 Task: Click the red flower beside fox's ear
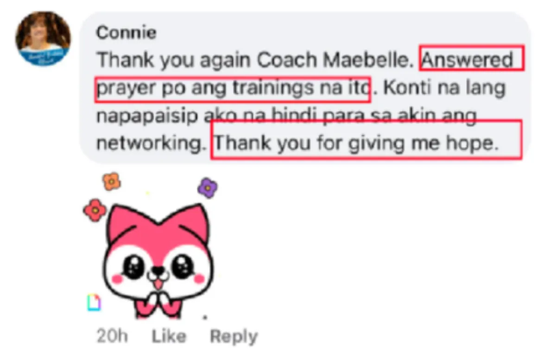95,210
